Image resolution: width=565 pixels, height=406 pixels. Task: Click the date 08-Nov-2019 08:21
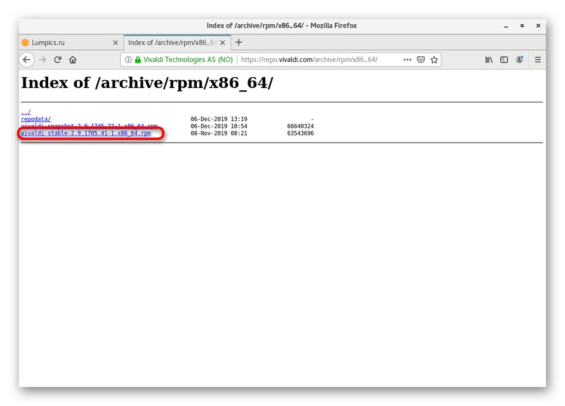tap(219, 133)
